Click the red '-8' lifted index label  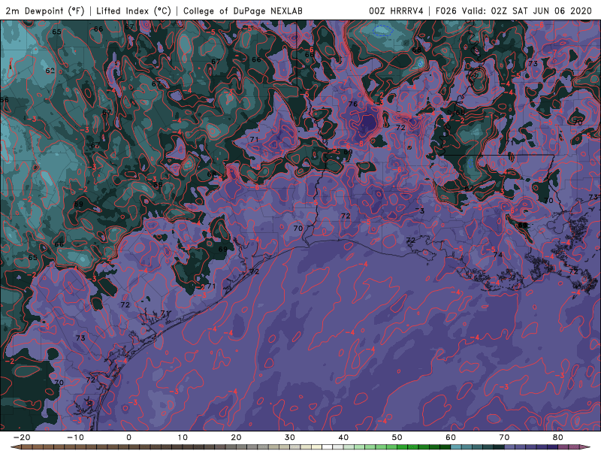[x=360, y=144]
